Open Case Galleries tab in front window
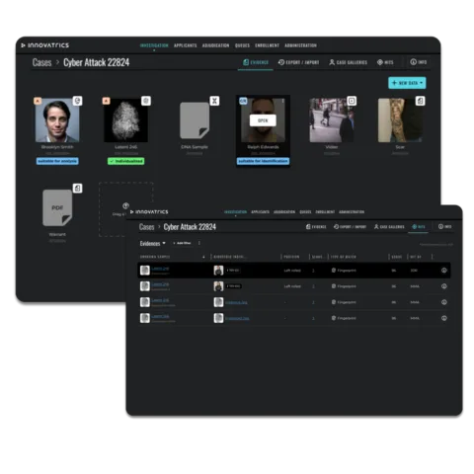Viewport: 474px width, 474px height. click(389, 227)
